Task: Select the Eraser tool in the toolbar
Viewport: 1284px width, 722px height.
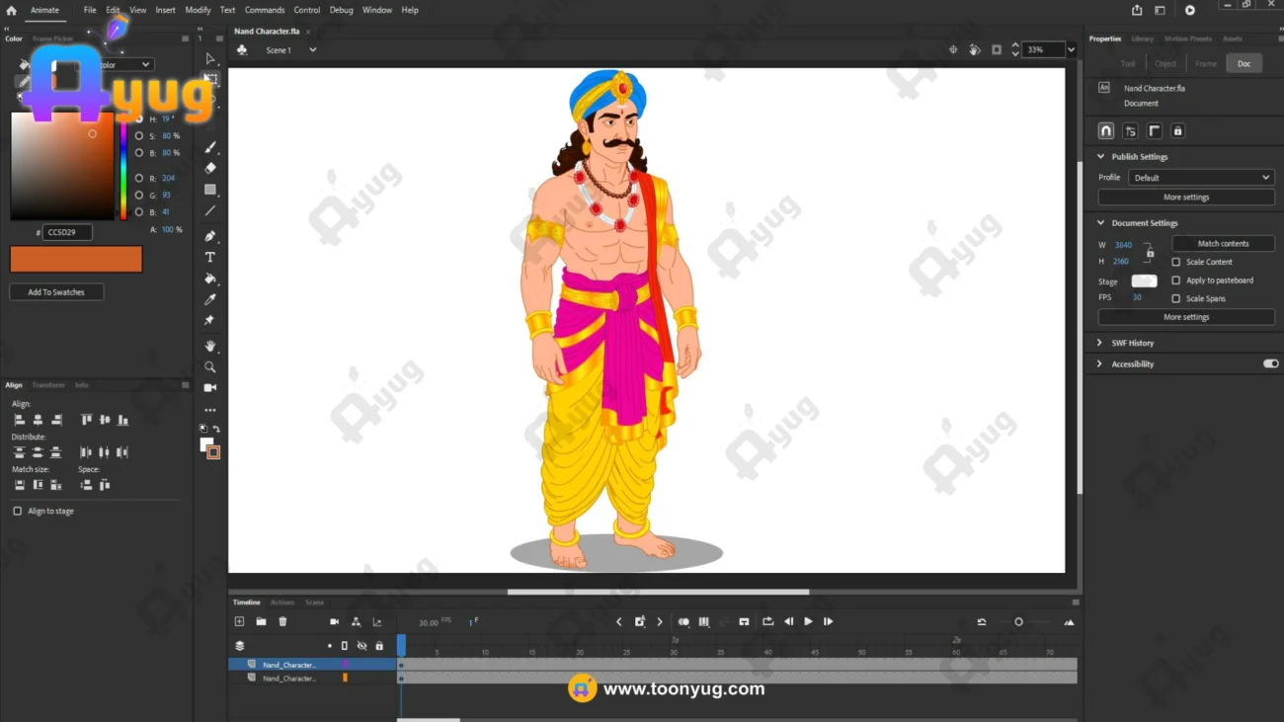Action: click(210, 168)
